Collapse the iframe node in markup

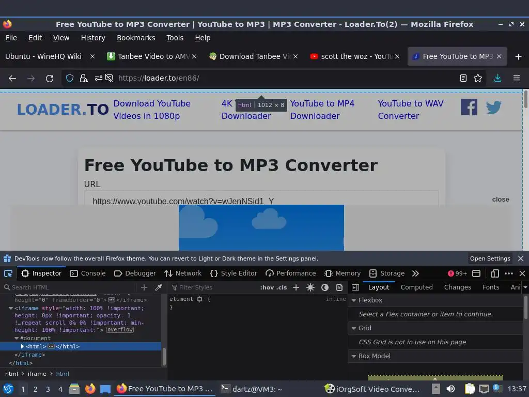(x=11, y=308)
